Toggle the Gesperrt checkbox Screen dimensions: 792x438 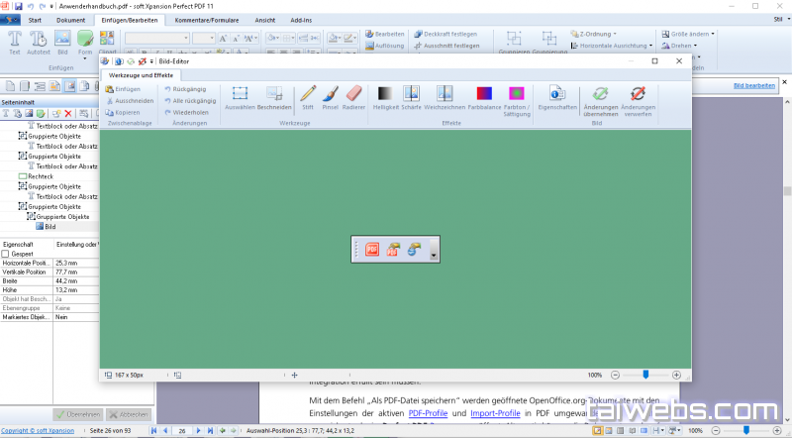6,254
